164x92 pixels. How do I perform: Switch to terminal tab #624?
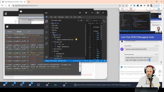coord(19,32)
